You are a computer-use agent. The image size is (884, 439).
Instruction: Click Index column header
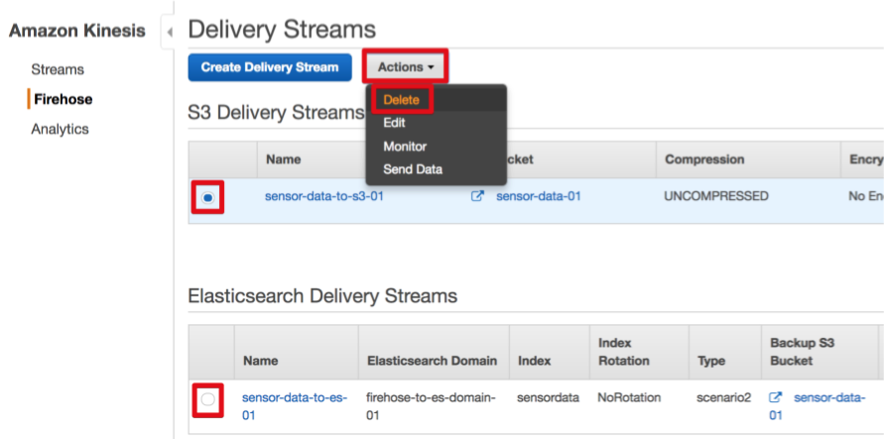point(534,360)
